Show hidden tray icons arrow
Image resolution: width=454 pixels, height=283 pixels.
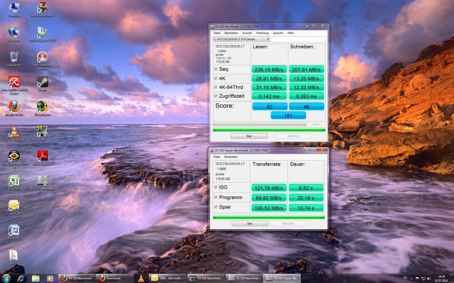tap(412, 278)
